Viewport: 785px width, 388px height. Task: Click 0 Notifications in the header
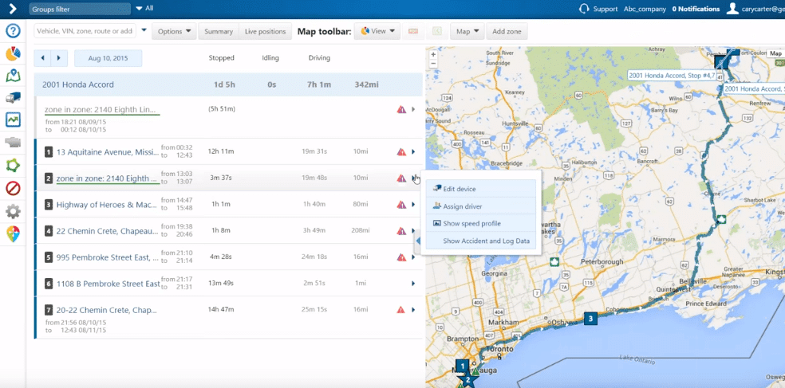696,9
